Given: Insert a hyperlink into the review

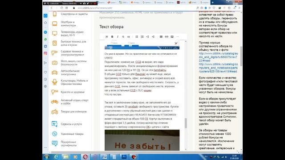Looking at the screenshot, I should 167,36.
